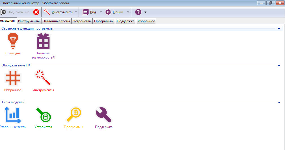Image resolution: width=285 pixels, height=150 pixels.
Task: Click the Совет дня caption text
Action: pos(13,53)
